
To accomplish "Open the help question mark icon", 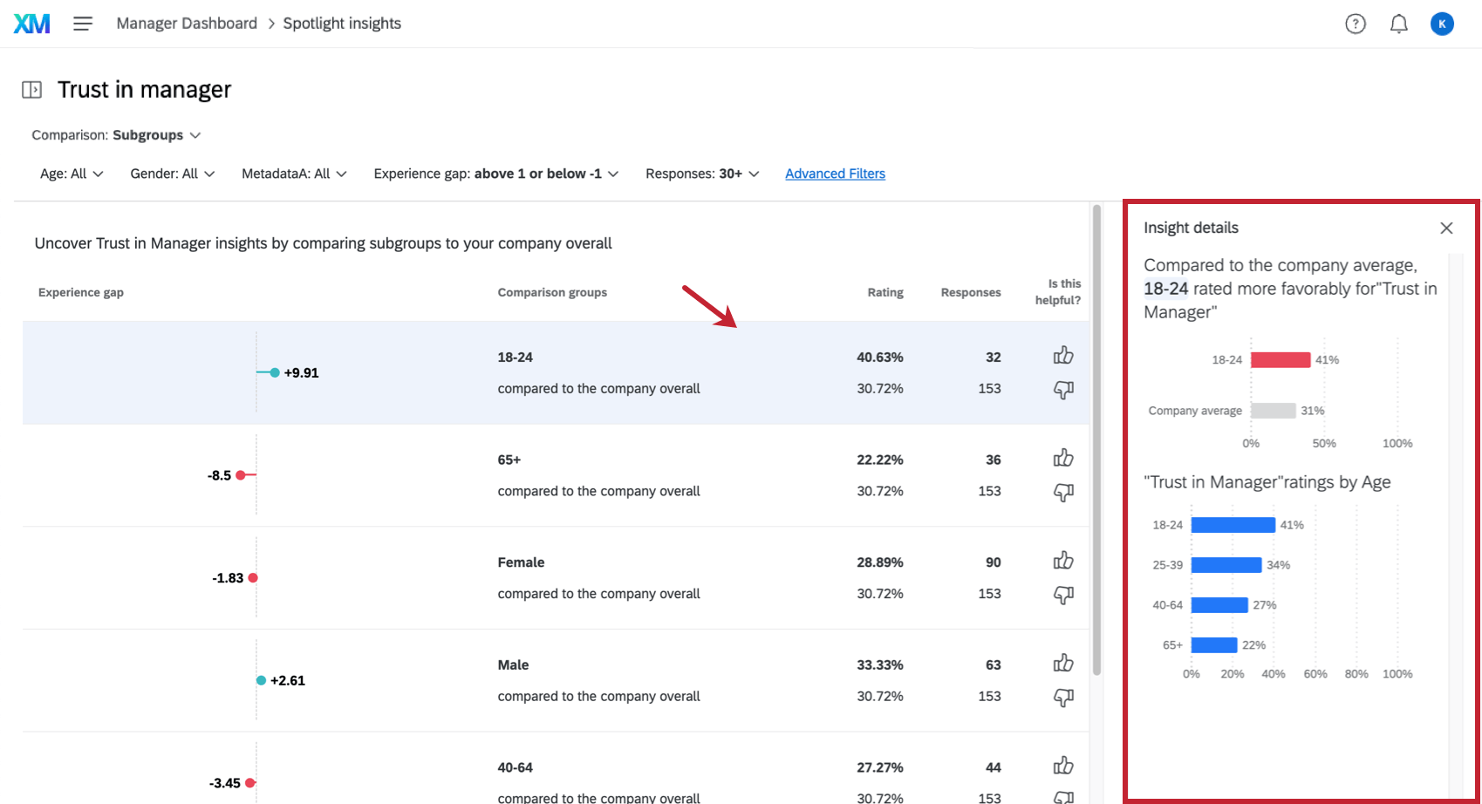I will pyautogui.click(x=1355, y=24).
